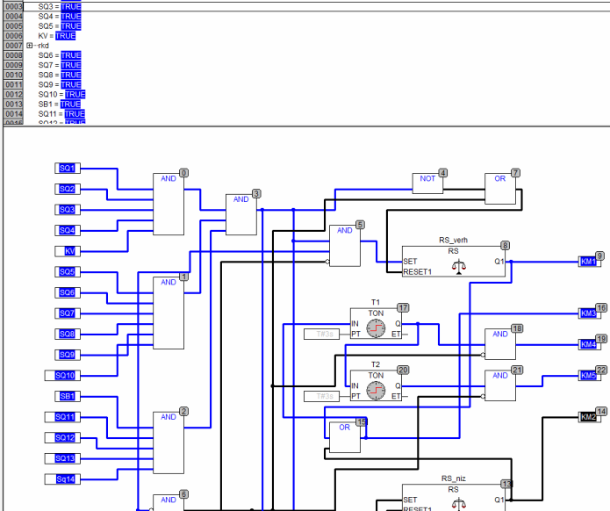Click the negation circle on AND block 21 input
The height and width of the screenshot is (511, 610).
point(483,397)
